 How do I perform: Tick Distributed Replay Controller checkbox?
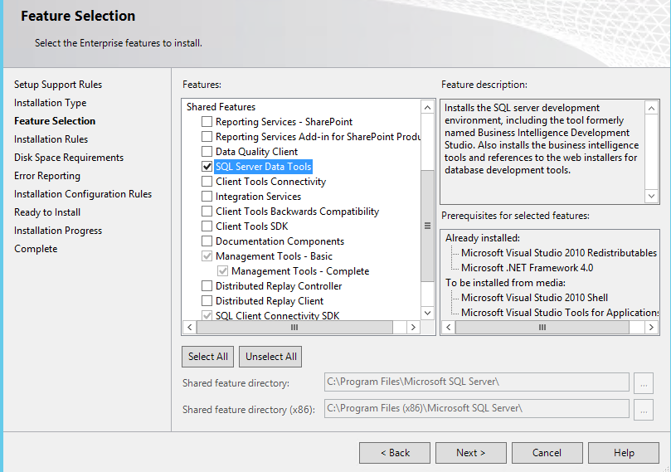click(x=207, y=286)
